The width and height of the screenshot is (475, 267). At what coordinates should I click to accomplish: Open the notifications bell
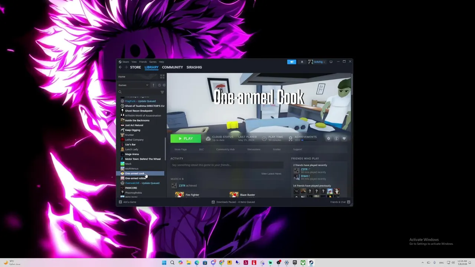[302, 62]
